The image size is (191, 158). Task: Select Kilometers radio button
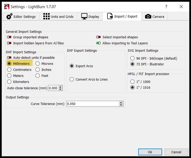tap(9, 82)
